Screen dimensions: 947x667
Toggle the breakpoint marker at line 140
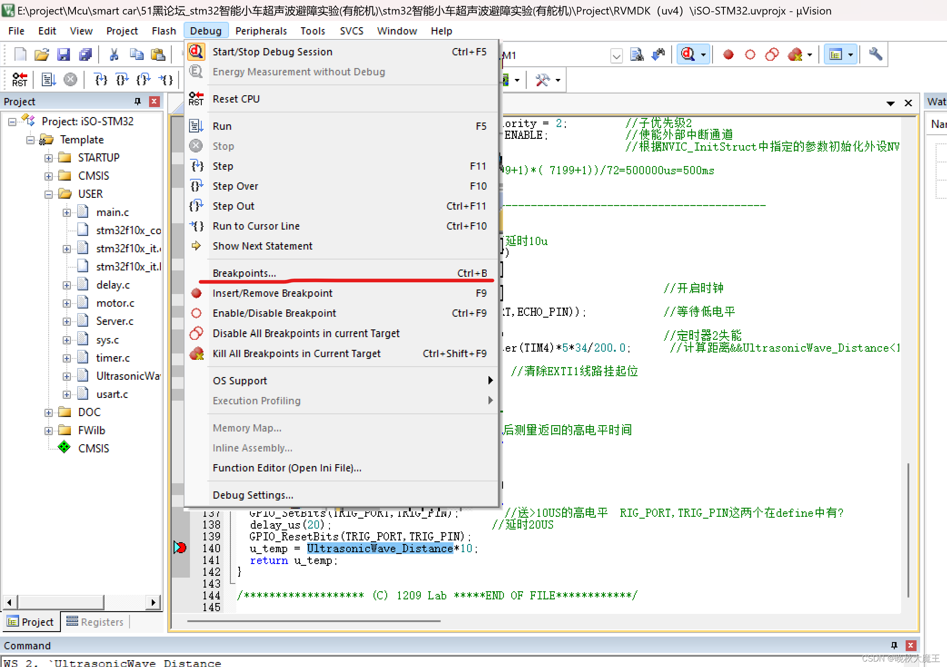coord(180,548)
